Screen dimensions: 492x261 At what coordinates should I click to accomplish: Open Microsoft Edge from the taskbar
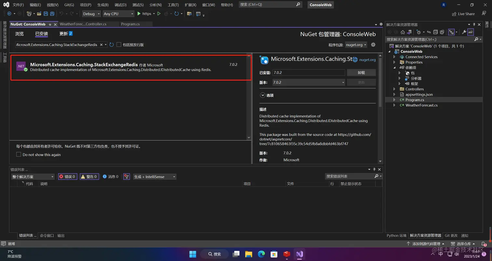click(x=261, y=254)
